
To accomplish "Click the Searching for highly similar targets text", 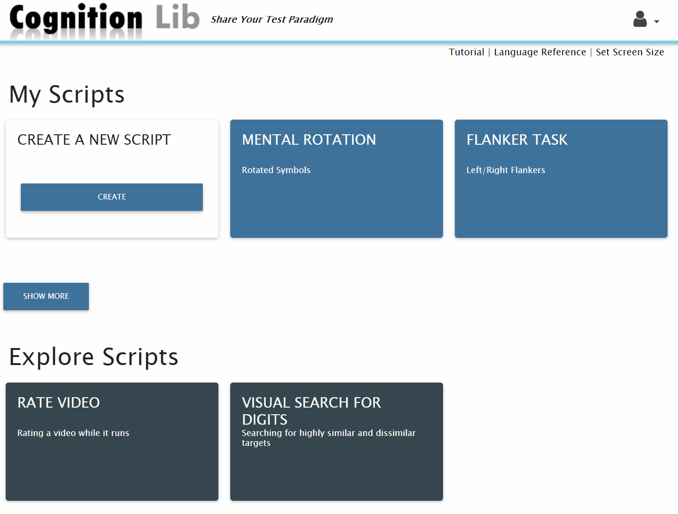I will (x=328, y=437).
